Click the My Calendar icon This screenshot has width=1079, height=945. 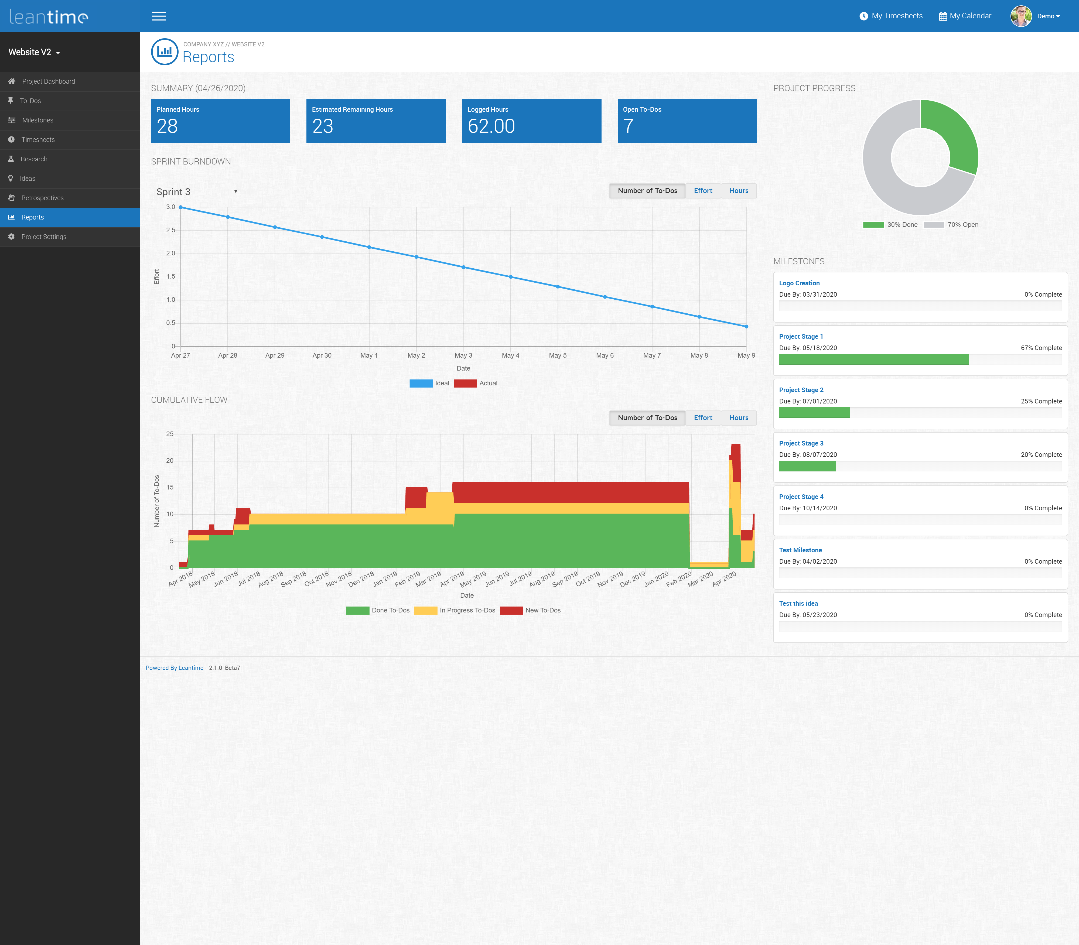tap(943, 16)
